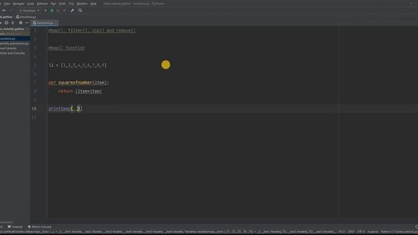Click the Back navigation arrow in toolbar
418x235 pixels.
pos(5,10)
